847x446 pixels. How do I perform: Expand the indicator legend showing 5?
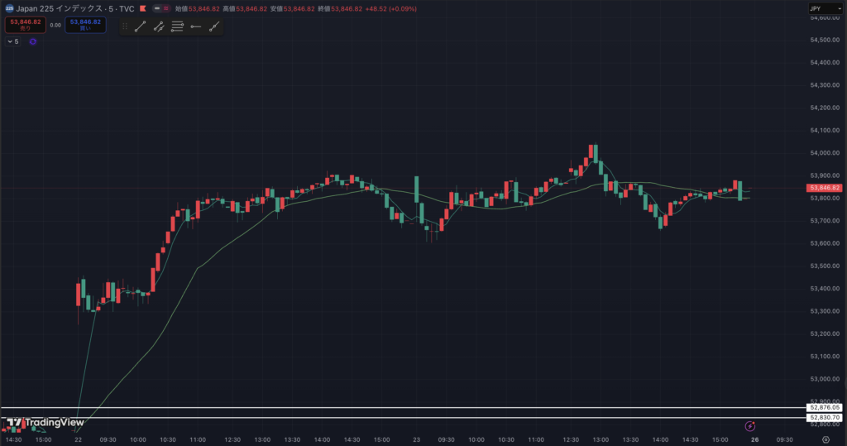[x=12, y=41]
